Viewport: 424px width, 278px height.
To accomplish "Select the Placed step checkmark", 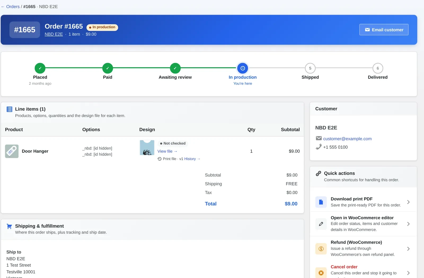I will (x=40, y=68).
